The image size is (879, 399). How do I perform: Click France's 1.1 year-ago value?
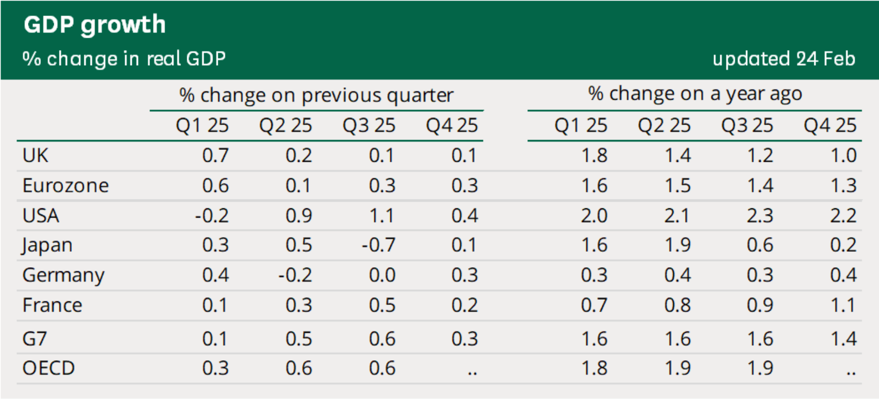(x=843, y=305)
